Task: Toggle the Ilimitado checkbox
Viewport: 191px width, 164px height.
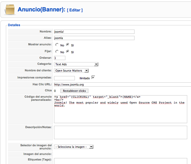Action: (x=93, y=77)
